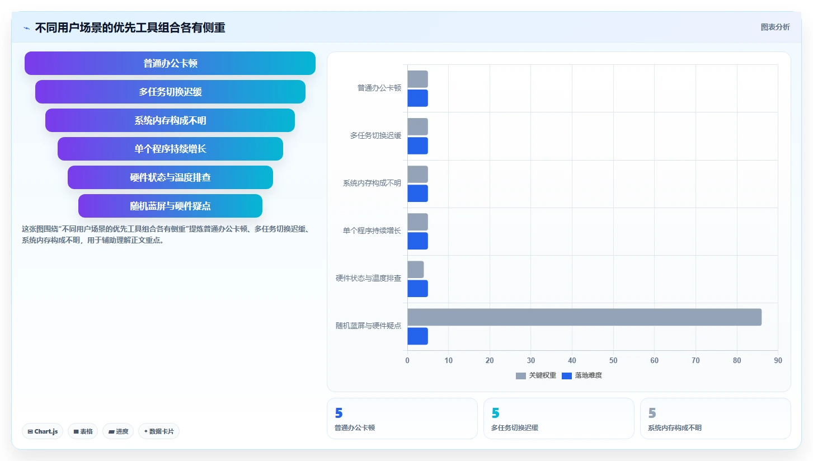Screen dimensions: 813x461
Task: Click the sparkle icon in 数据卡片 chip
Action: click(x=146, y=431)
